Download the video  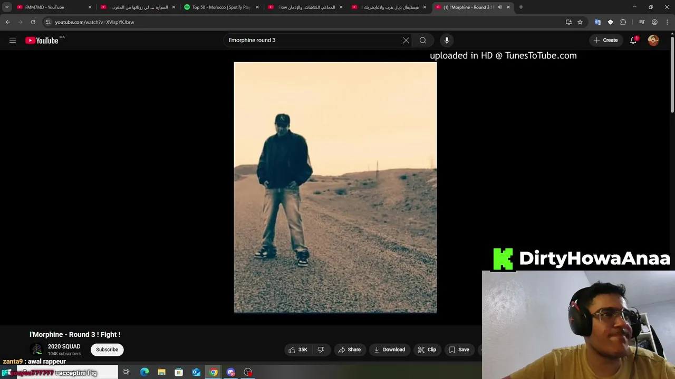390,350
